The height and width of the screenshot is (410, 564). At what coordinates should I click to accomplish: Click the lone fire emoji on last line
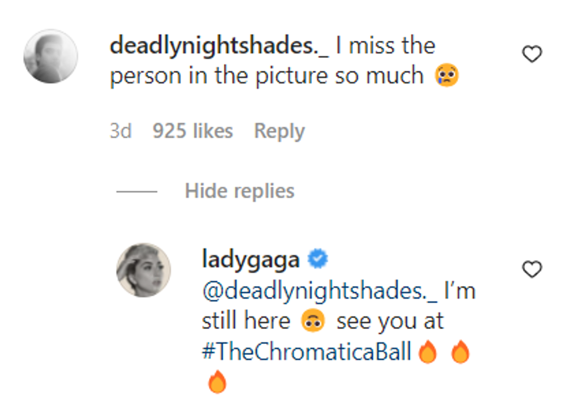coord(218,382)
